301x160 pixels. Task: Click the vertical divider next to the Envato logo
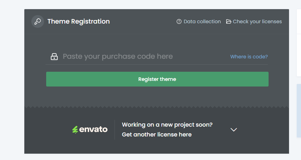pyautogui.click(x=115, y=130)
